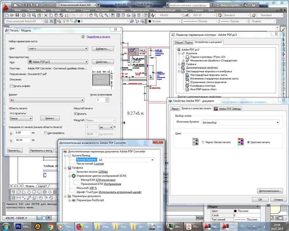Click print quality link '1200dpi'
The height and width of the screenshot is (231, 289).
coord(103,172)
